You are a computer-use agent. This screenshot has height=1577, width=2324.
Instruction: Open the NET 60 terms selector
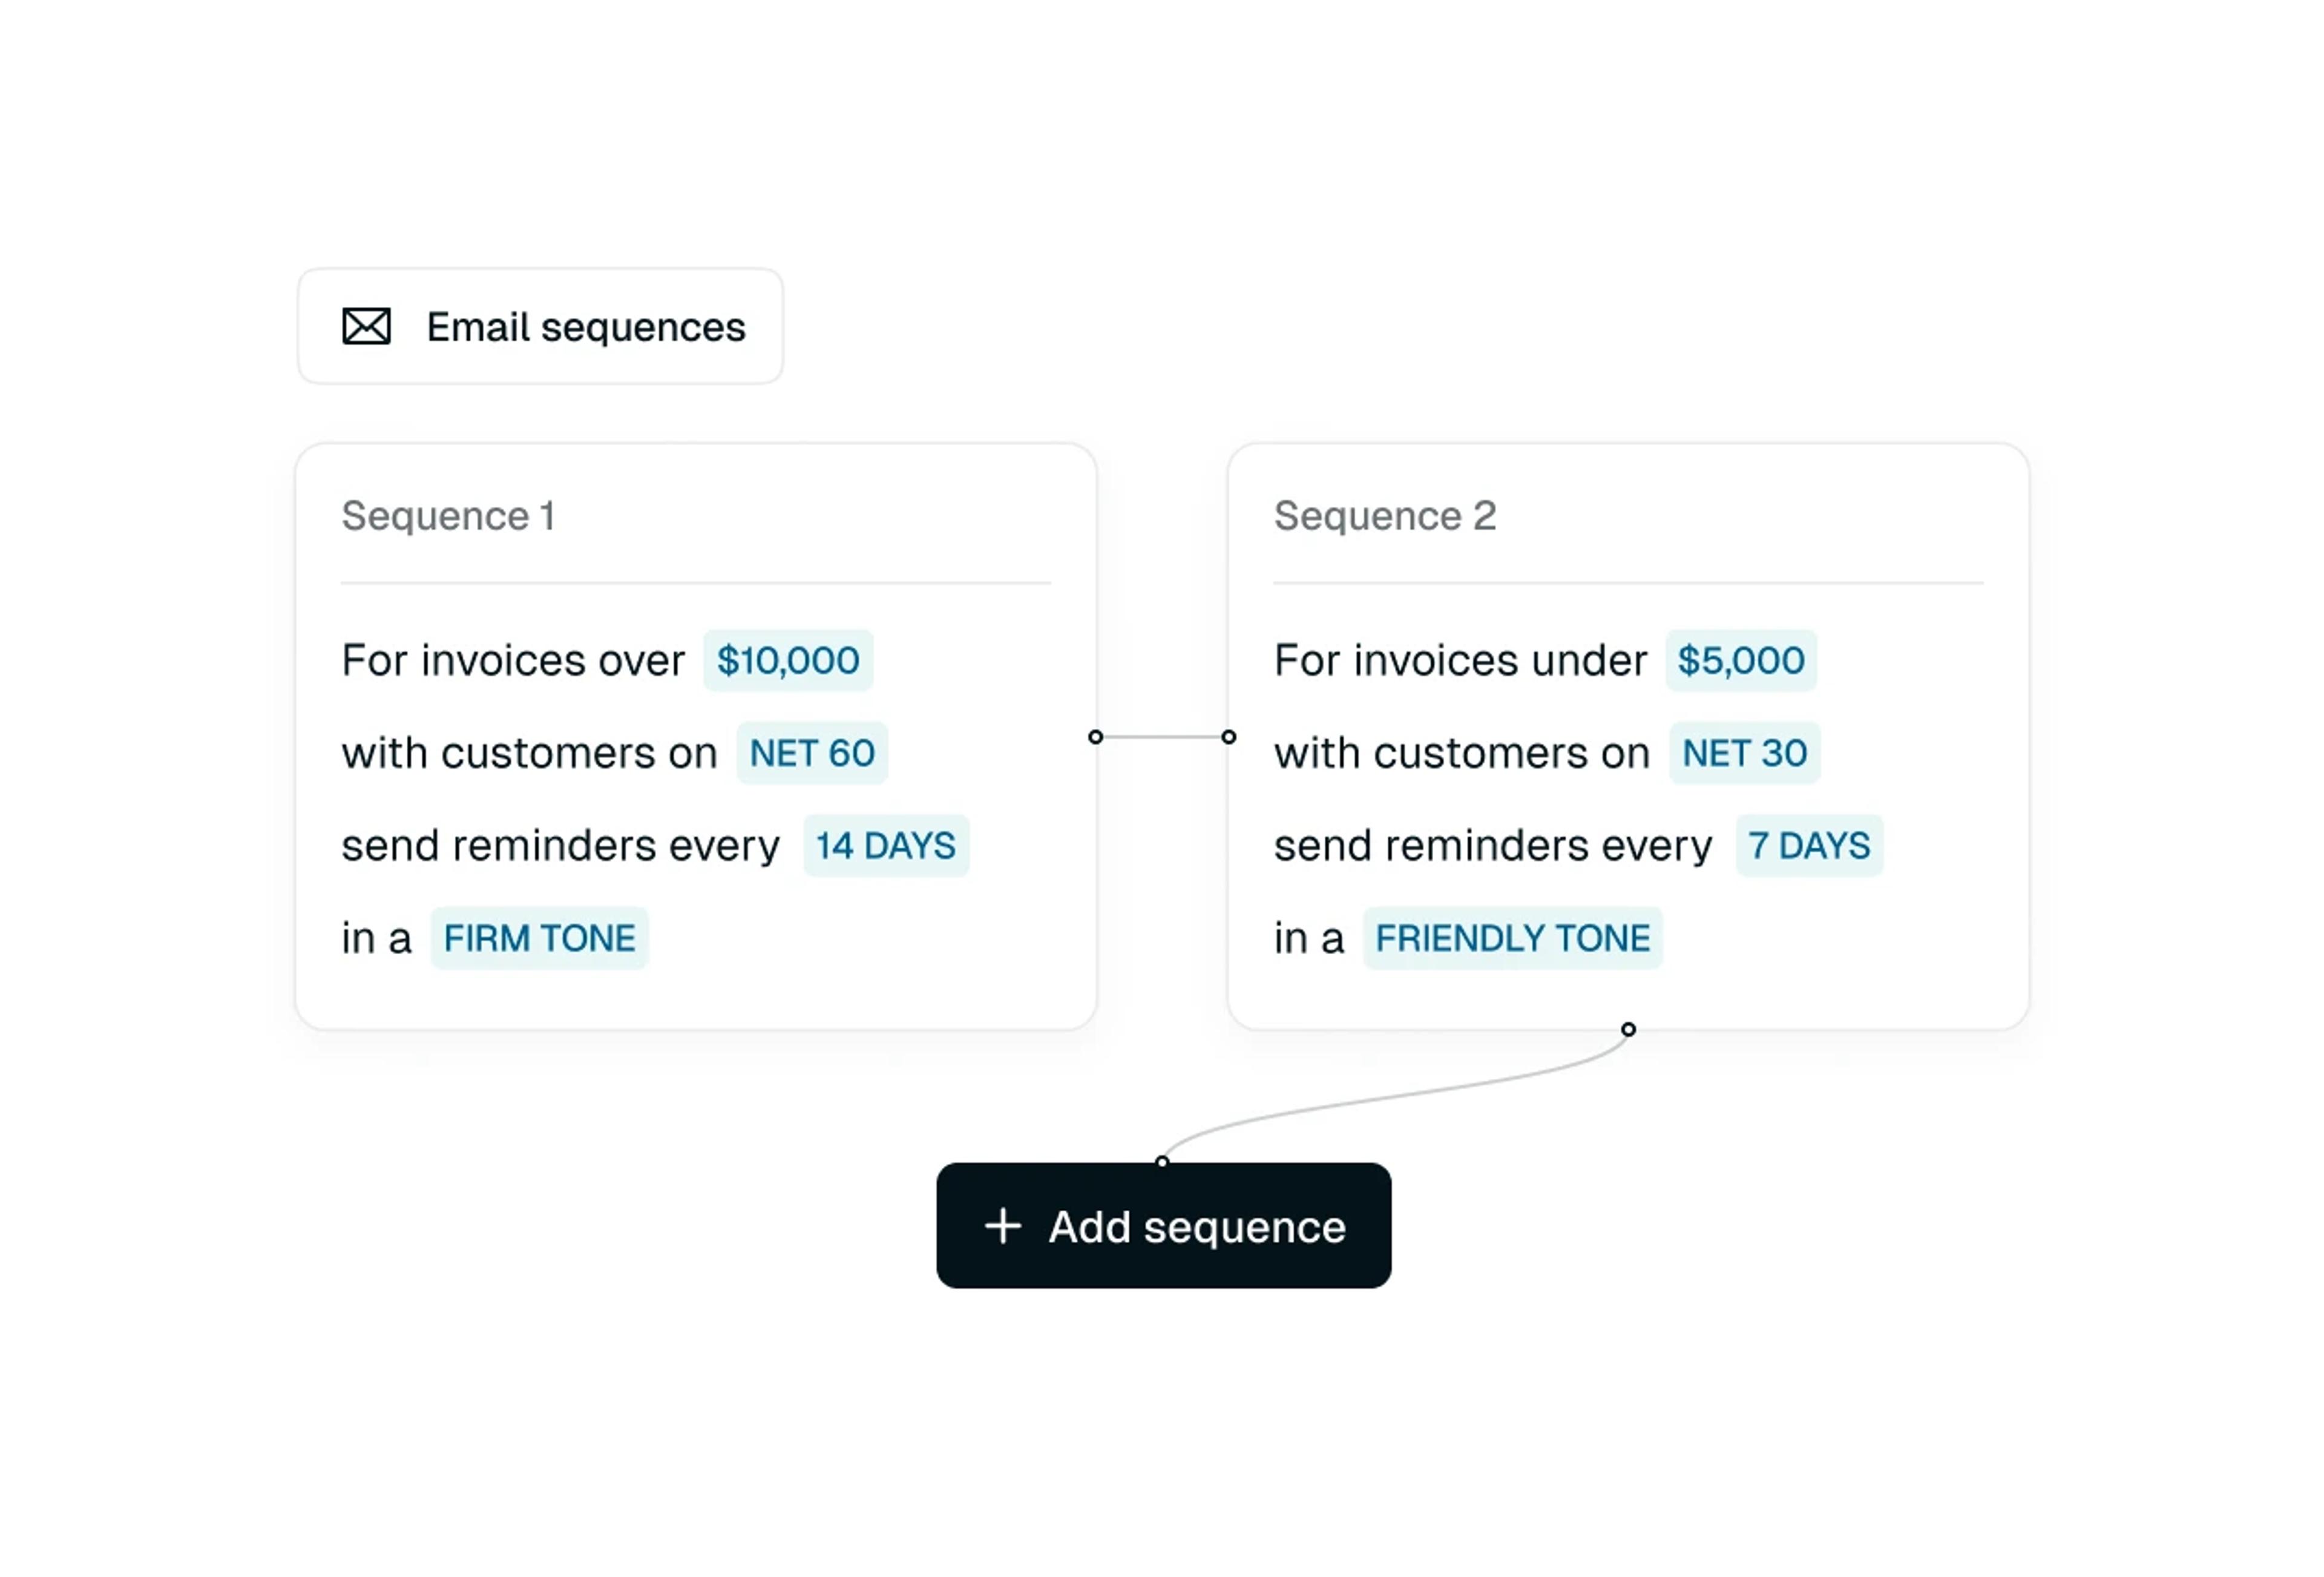(812, 753)
